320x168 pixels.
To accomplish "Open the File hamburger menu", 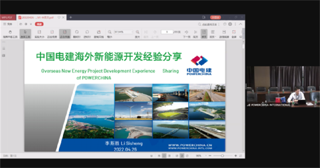I will pyautogui.click(x=8, y=24).
